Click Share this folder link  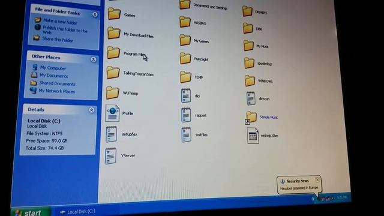[x=58, y=40]
